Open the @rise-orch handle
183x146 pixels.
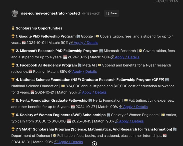91,14
